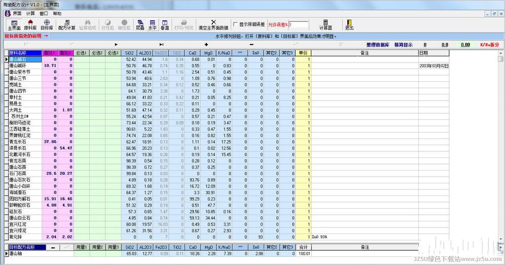
Task: Click the 配比1 column header
Action: [x=50, y=53]
